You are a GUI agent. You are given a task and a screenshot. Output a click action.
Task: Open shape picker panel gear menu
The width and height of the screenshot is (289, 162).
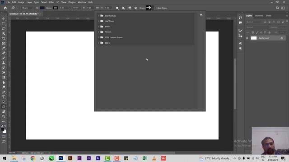click(x=201, y=15)
